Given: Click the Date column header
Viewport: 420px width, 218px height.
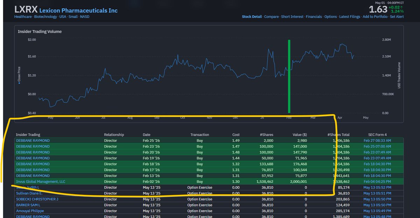Looking at the screenshot, I should coord(147,135).
